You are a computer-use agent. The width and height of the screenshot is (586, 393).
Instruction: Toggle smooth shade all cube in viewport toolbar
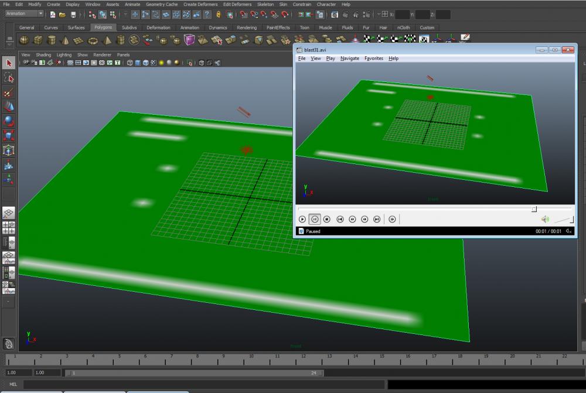[138, 63]
